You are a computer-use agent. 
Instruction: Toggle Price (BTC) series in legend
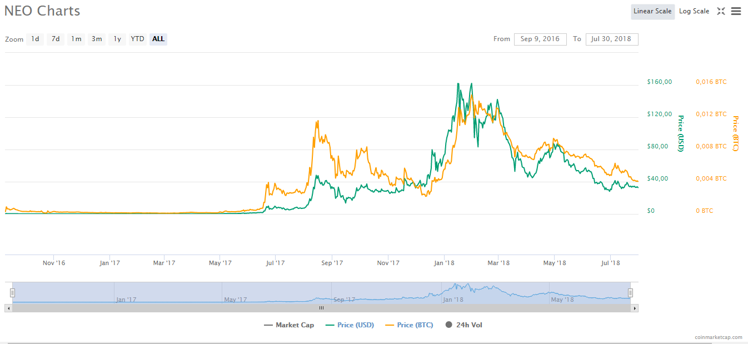[410, 325]
